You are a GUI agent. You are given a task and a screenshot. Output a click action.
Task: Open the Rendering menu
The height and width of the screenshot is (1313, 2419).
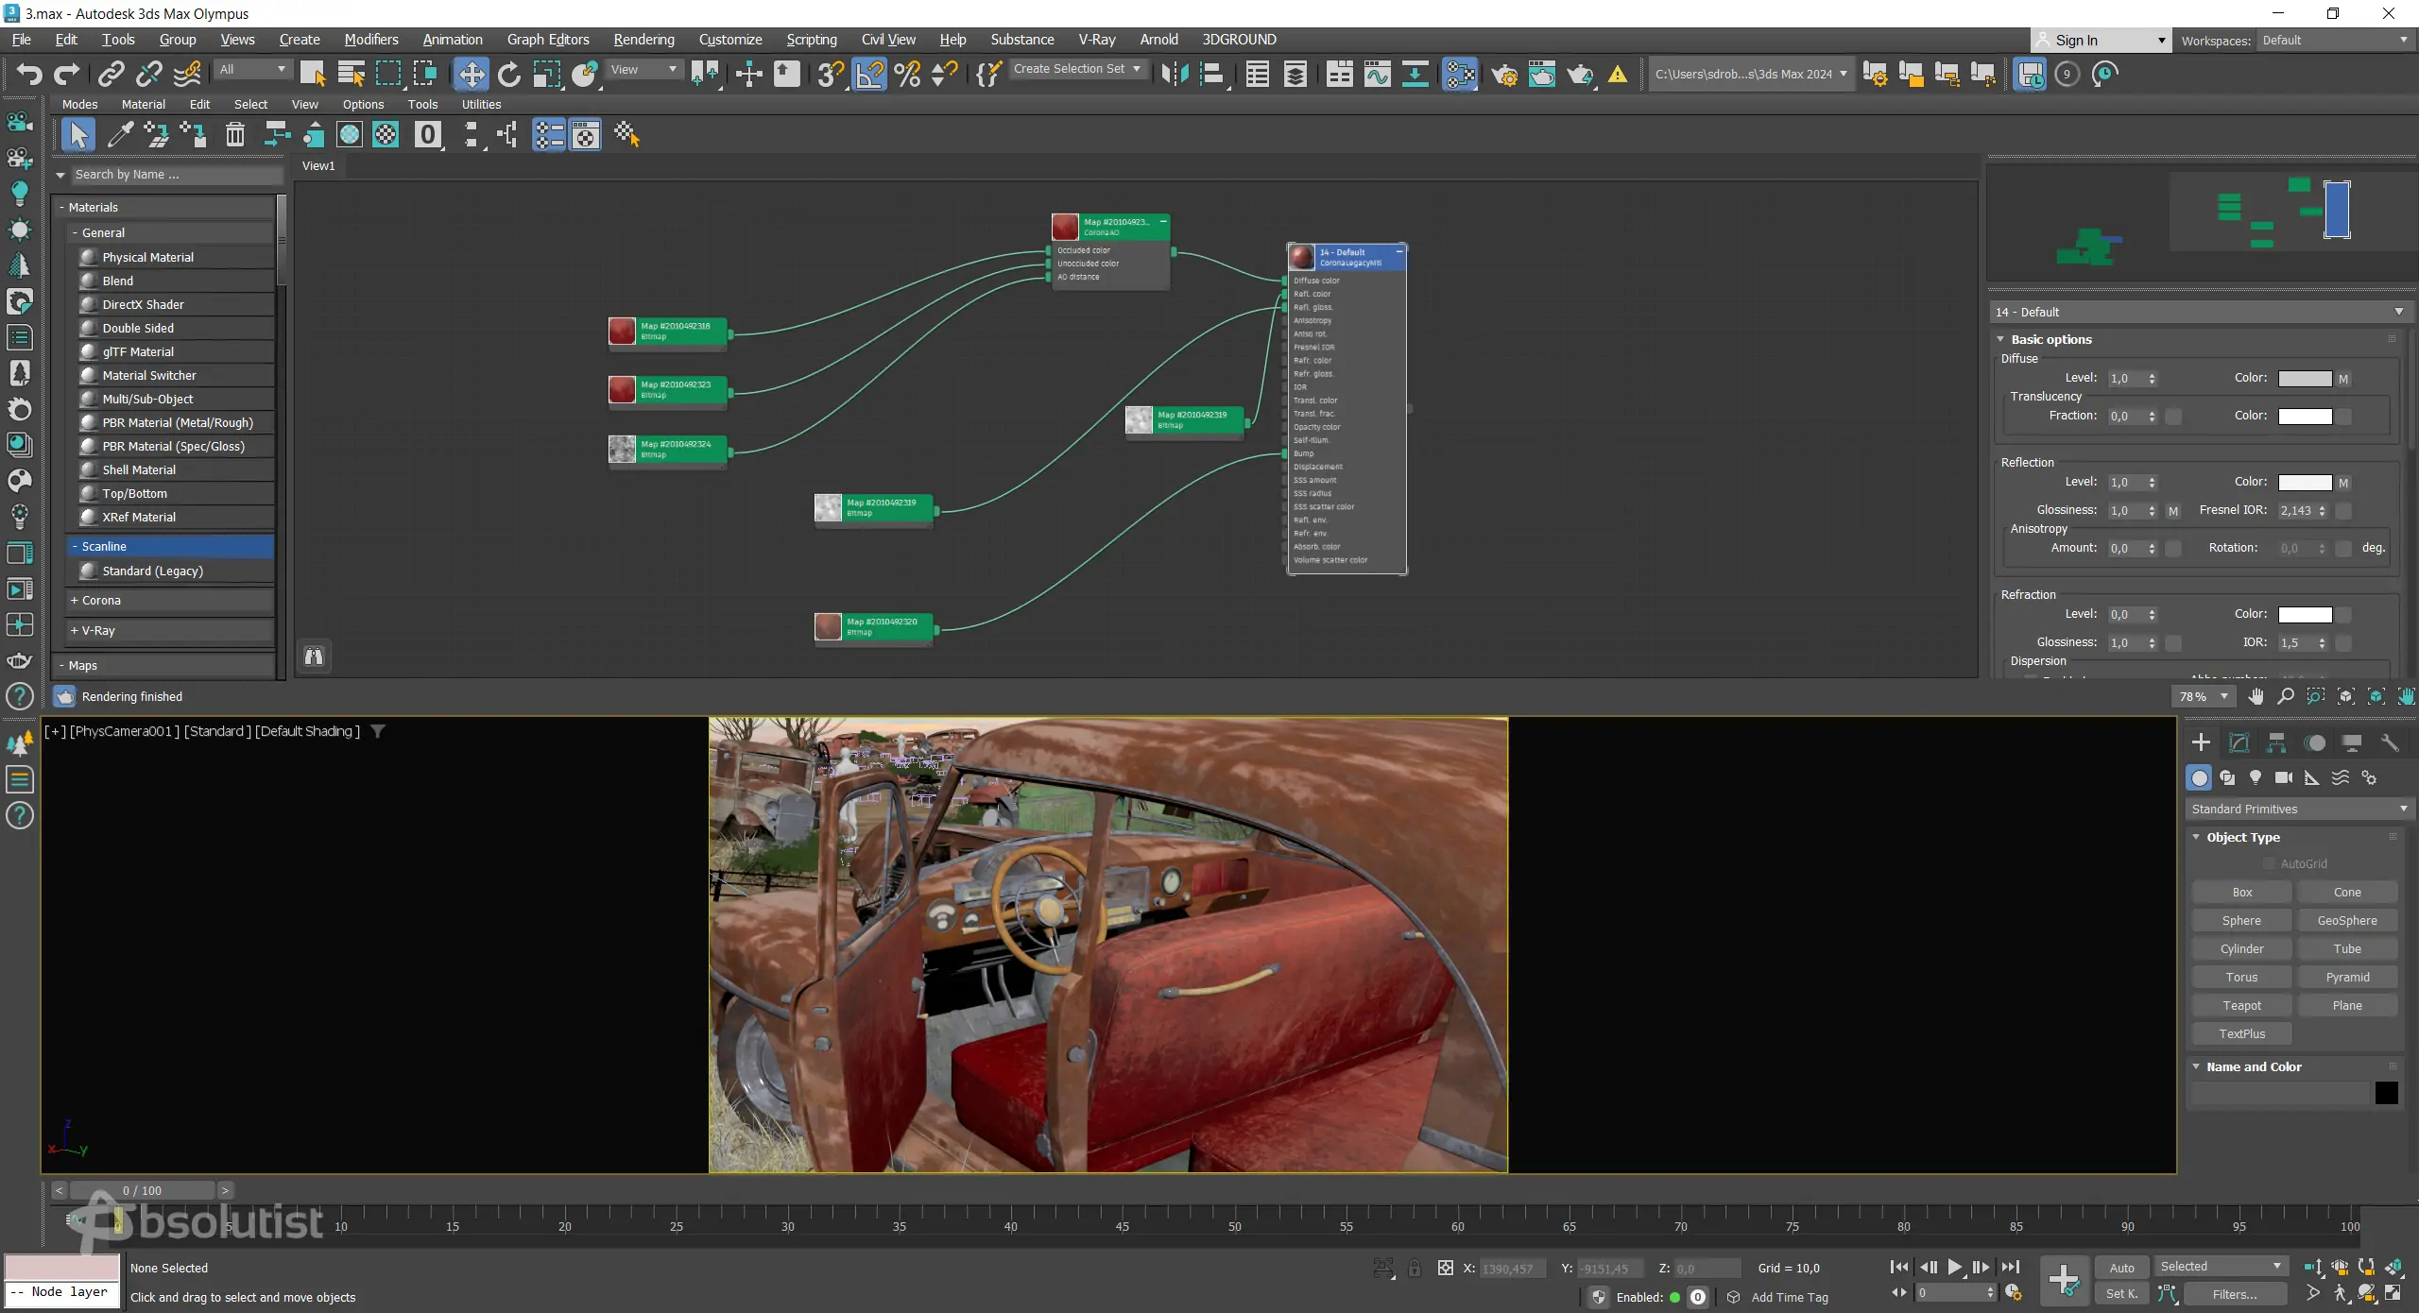643,40
